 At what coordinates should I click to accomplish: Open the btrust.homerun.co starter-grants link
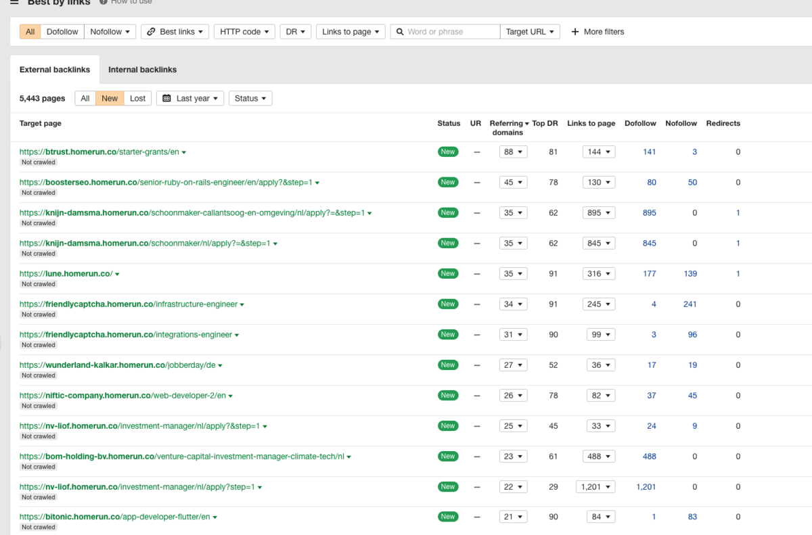tap(99, 152)
